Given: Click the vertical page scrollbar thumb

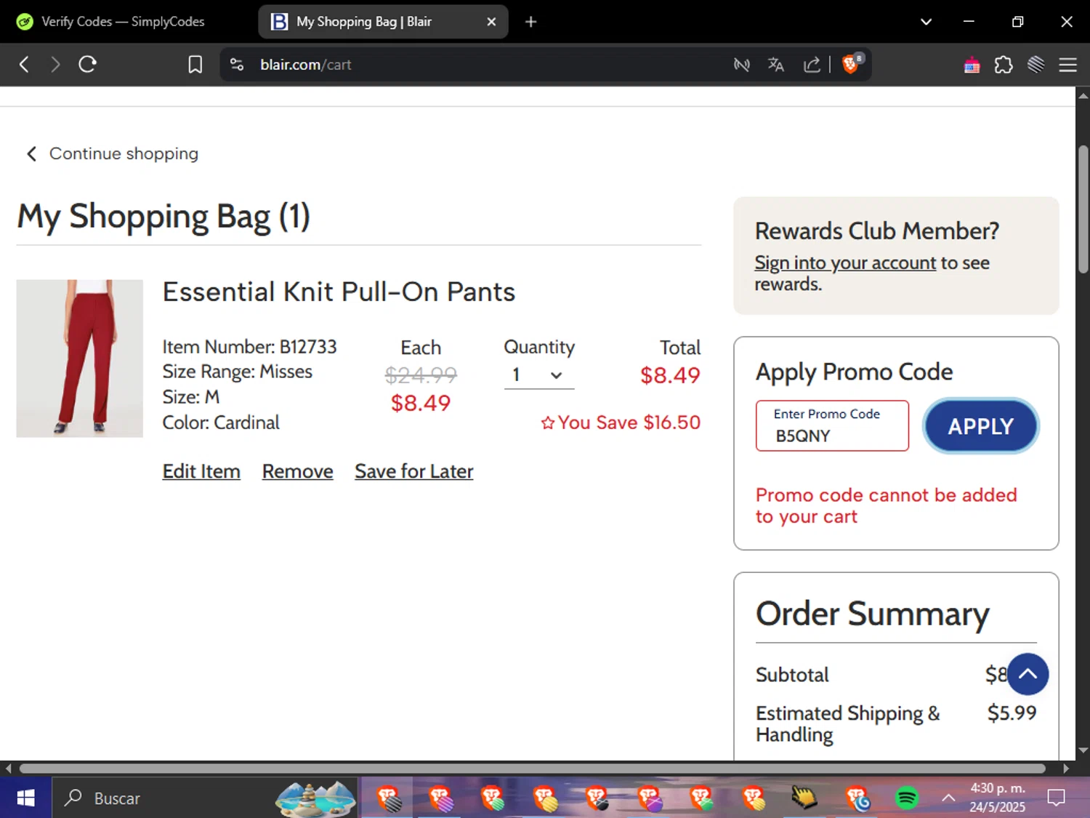Looking at the screenshot, I should (1083, 209).
